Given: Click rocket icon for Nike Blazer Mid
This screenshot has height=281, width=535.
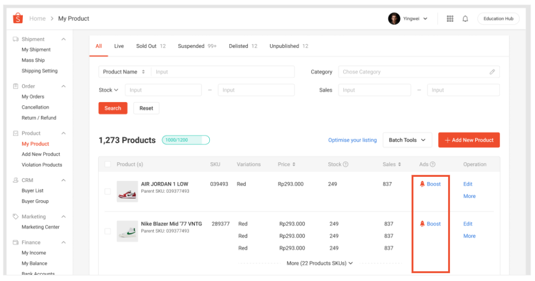Looking at the screenshot, I should pos(422,224).
